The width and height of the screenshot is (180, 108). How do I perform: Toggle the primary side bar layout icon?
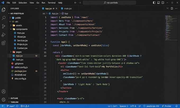(154, 3)
